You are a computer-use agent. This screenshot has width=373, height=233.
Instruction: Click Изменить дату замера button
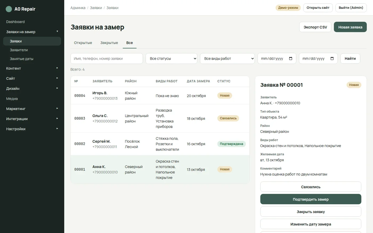click(x=311, y=224)
